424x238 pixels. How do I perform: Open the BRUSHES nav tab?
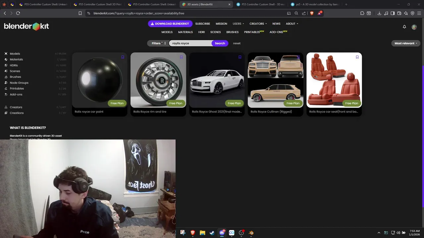tap(233, 32)
